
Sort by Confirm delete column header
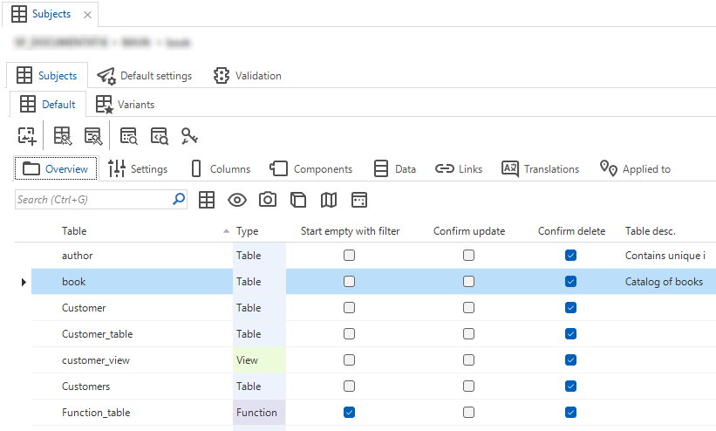(571, 231)
